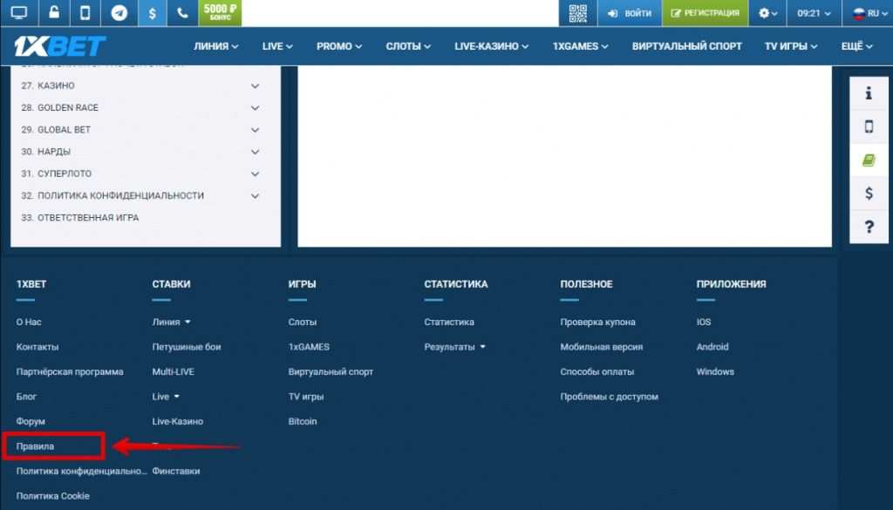Click the dollar payments icon in top bar
Screen dimensions: 893x510
(x=152, y=13)
